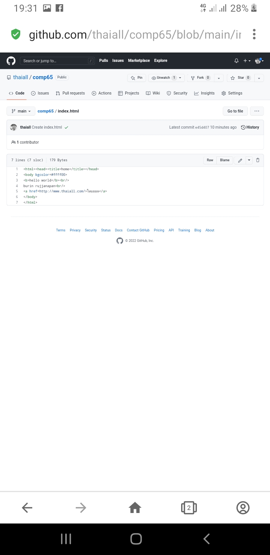
Task: Open the notifications bell
Action: click(x=236, y=61)
